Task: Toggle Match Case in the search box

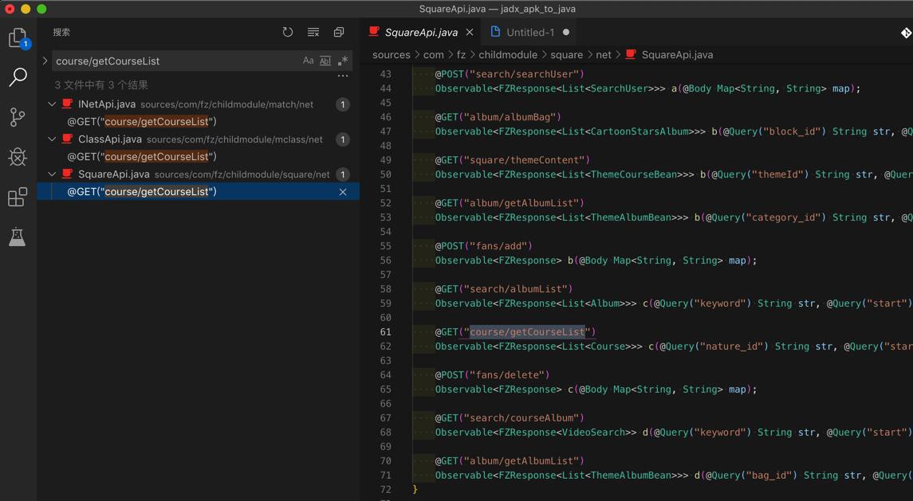Action: click(308, 61)
